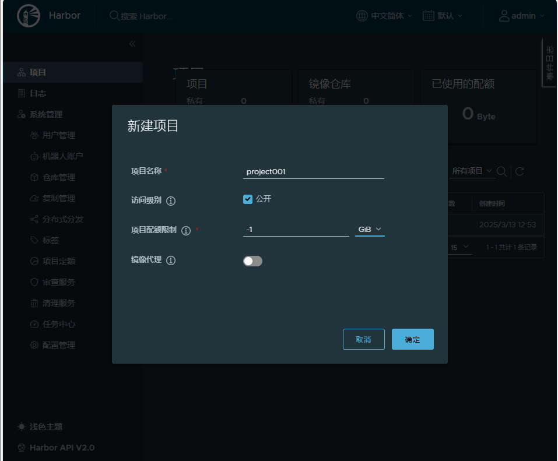The image size is (558, 461).
Task: Show info tooltip for 镜像代理
Action: tap(171, 261)
